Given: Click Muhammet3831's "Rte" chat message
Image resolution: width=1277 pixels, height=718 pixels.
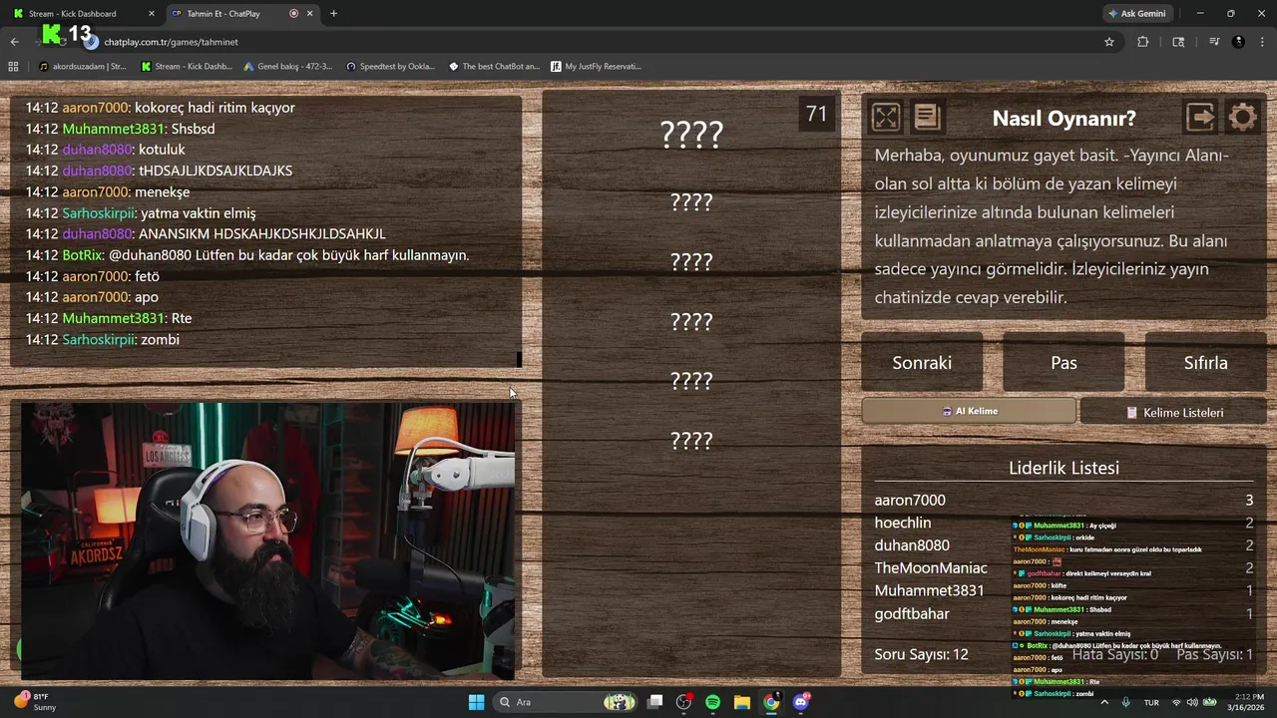Looking at the screenshot, I should click(109, 318).
